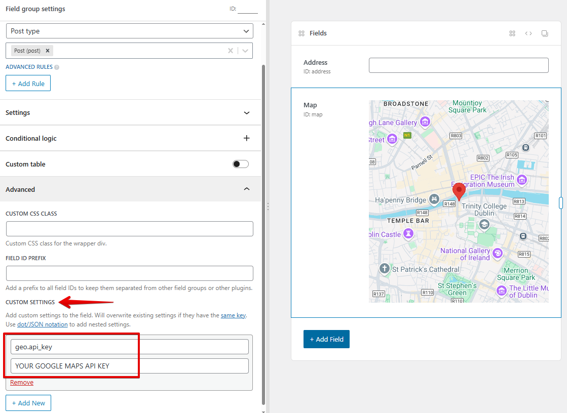Screen dimensions: 567x413
Task: Remove the Post (post) tag via its x icon
Action: point(47,51)
